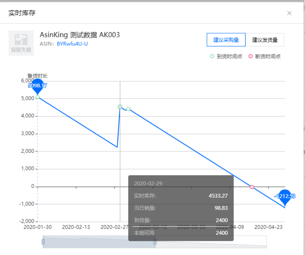Grab the left handle of the zoom slider
The width and height of the screenshot is (305, 255).
point(43,242)
